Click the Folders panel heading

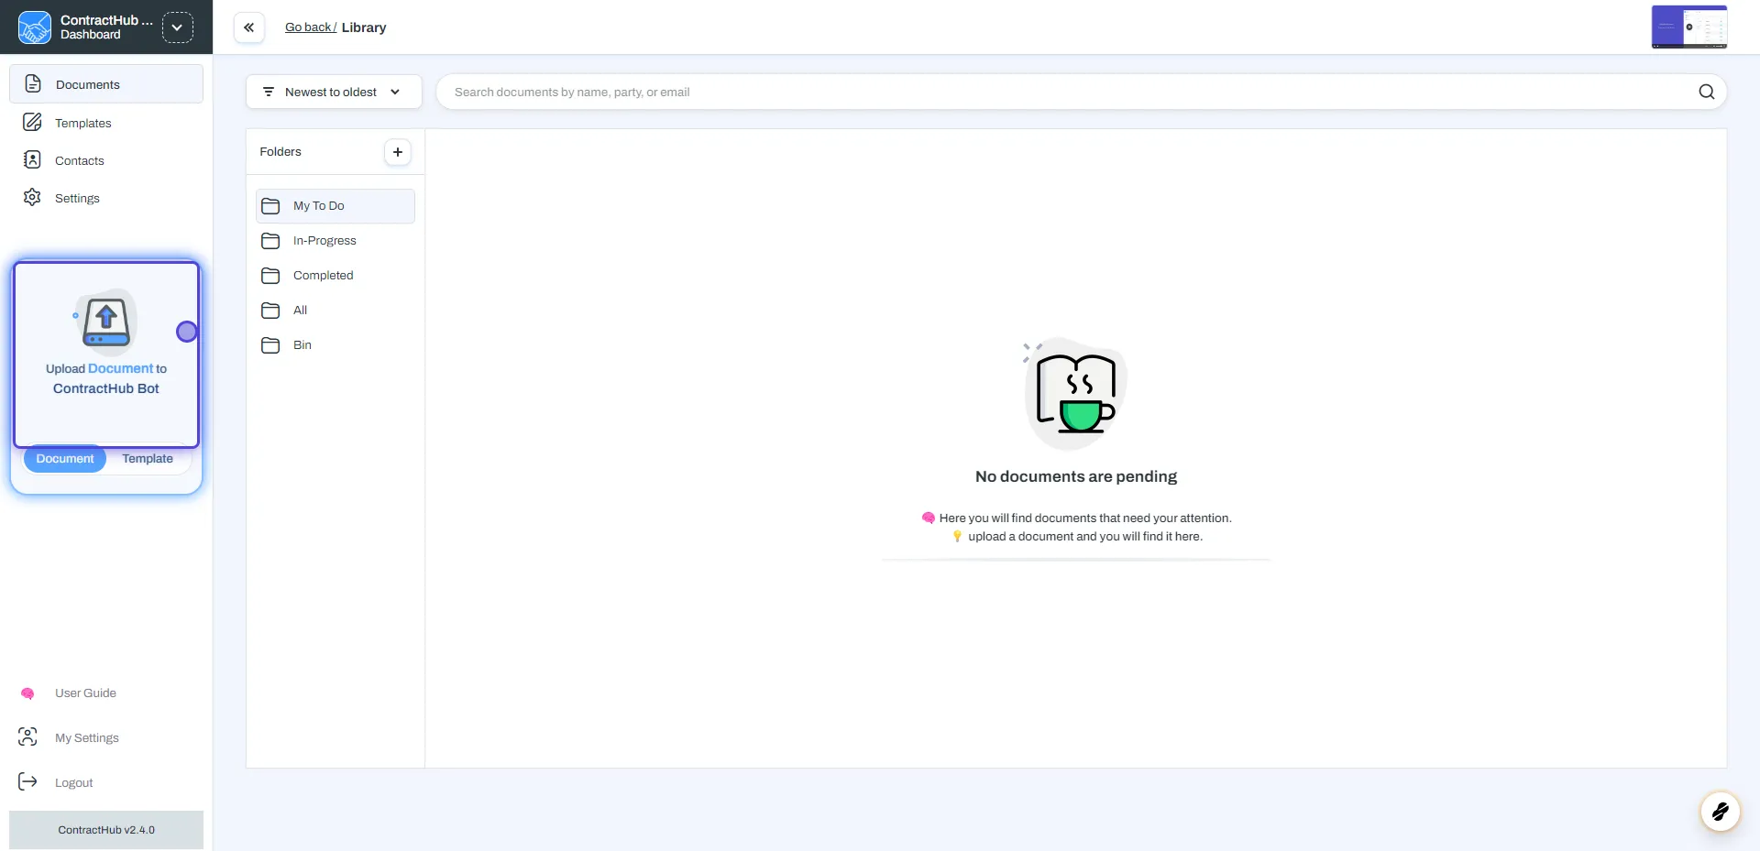point(280,152)
